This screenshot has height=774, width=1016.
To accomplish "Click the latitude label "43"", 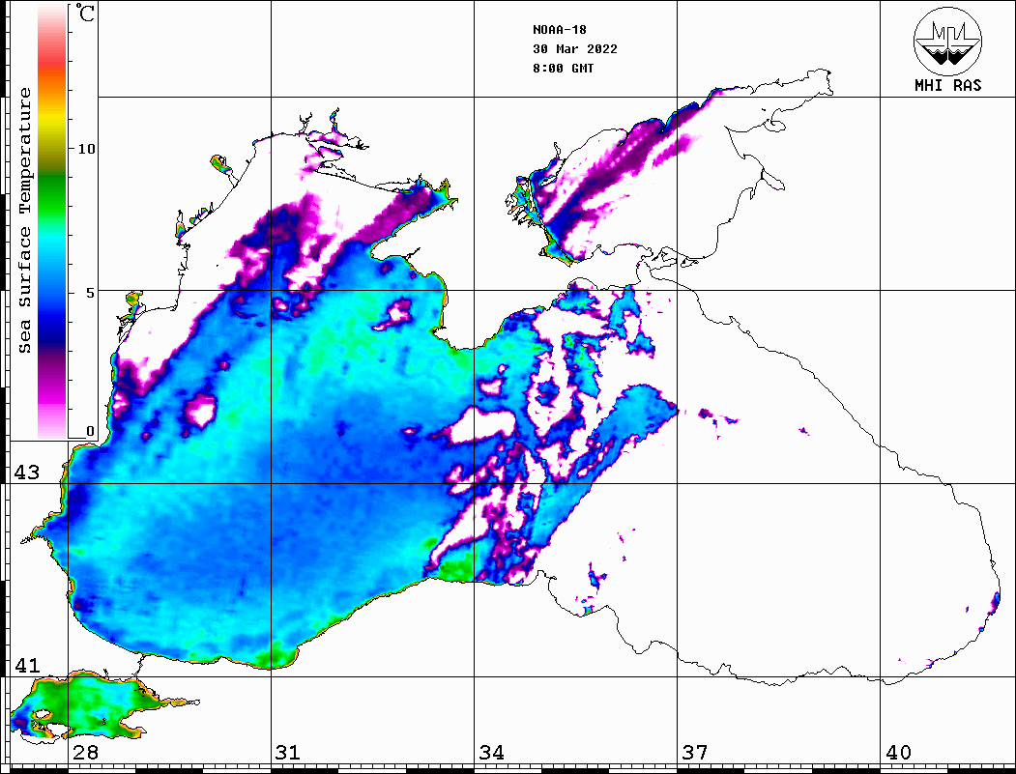I will [26, 473].
